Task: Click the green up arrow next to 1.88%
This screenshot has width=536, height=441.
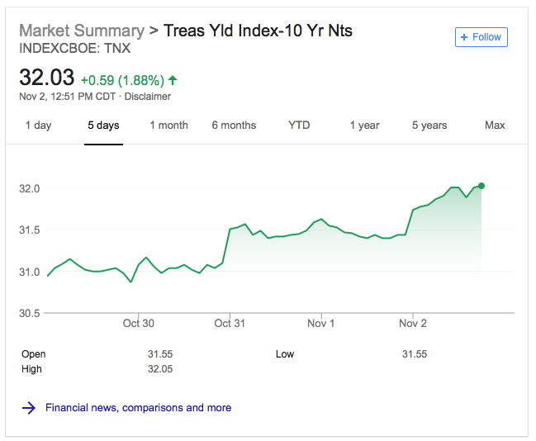Action: (x=173, y=80)
